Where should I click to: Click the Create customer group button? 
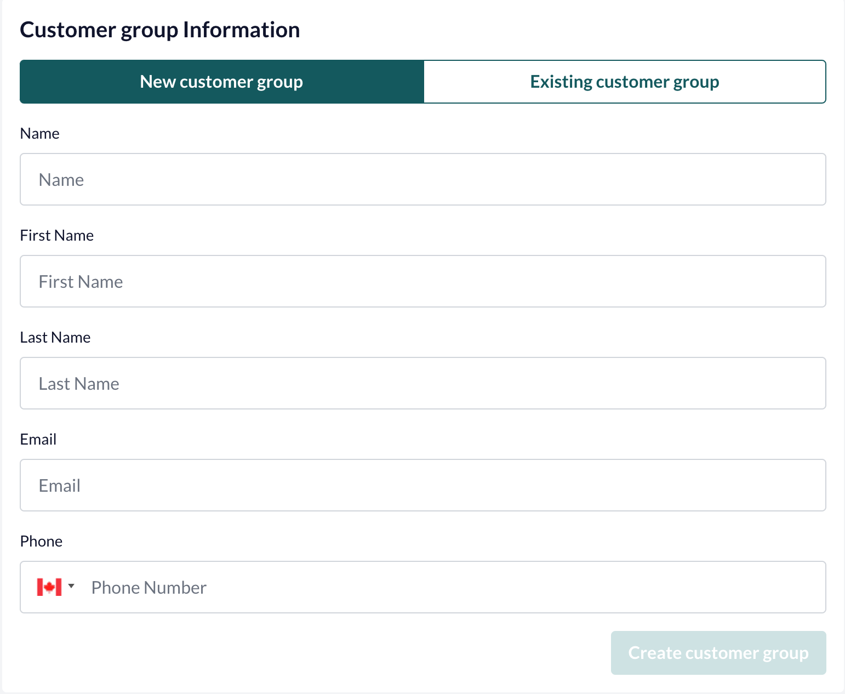[718, 653]
